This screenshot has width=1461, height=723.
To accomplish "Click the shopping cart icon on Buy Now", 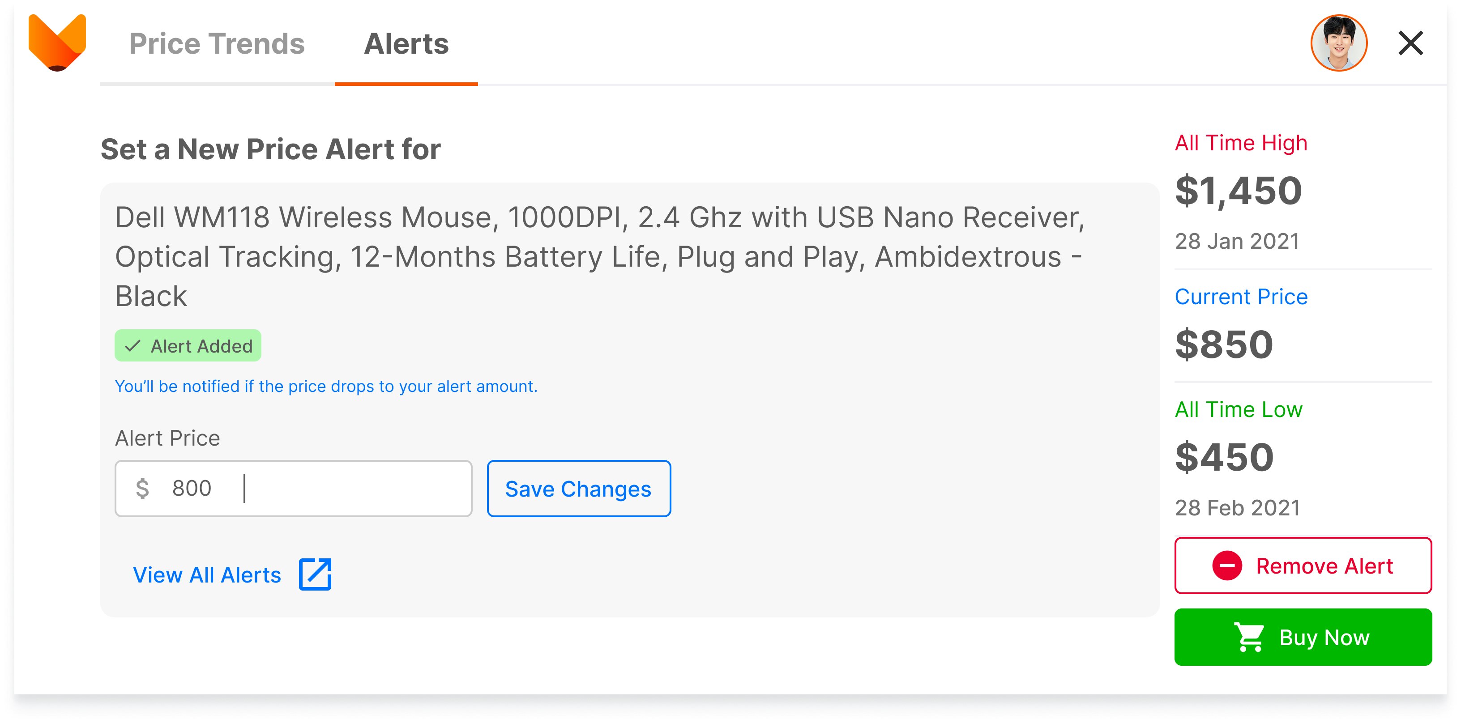I will pyautogui.click(x=1249, y=637).
